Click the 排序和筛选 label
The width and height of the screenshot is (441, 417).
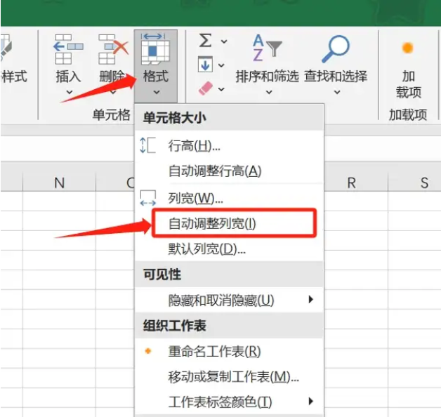(267, 77)
